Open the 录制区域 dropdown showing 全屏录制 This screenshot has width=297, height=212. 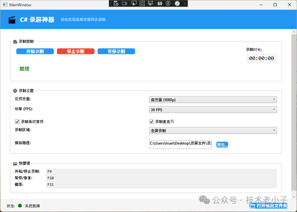coord(213,131)
